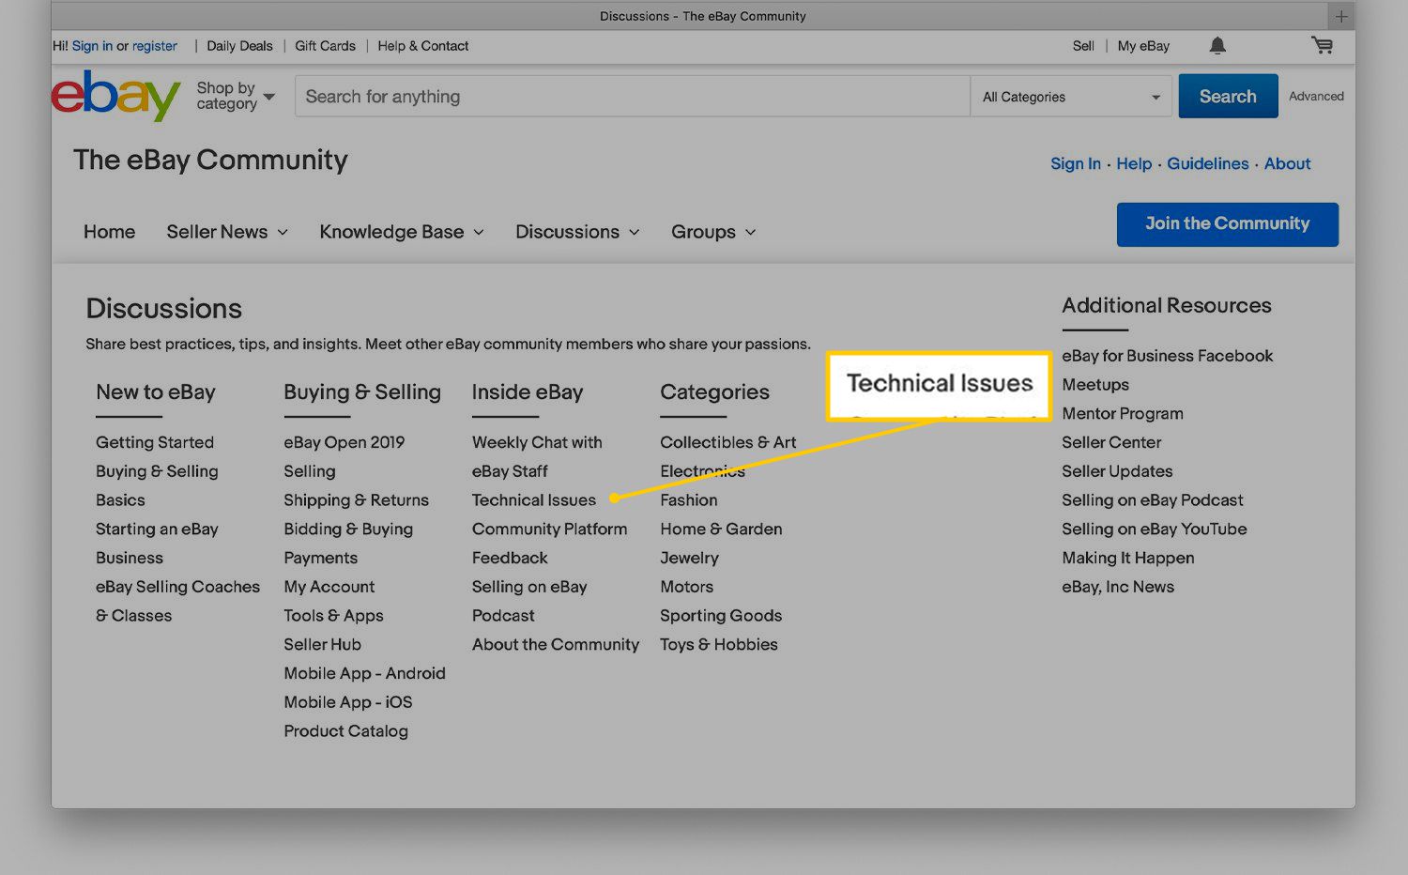Click the register link
The height and width of the screenshot is (875, 1408).
(155, 46)
